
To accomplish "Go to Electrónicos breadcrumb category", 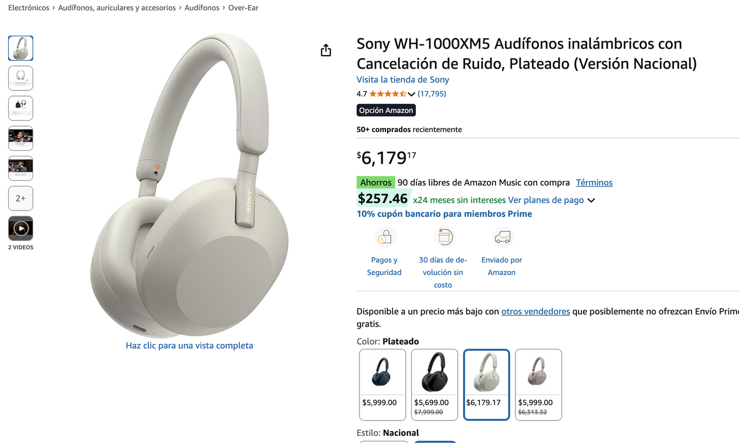I will 29,8.
